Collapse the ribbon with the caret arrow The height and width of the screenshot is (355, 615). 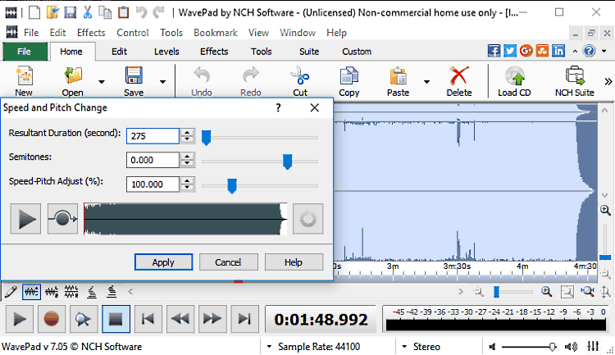point(575,52)
